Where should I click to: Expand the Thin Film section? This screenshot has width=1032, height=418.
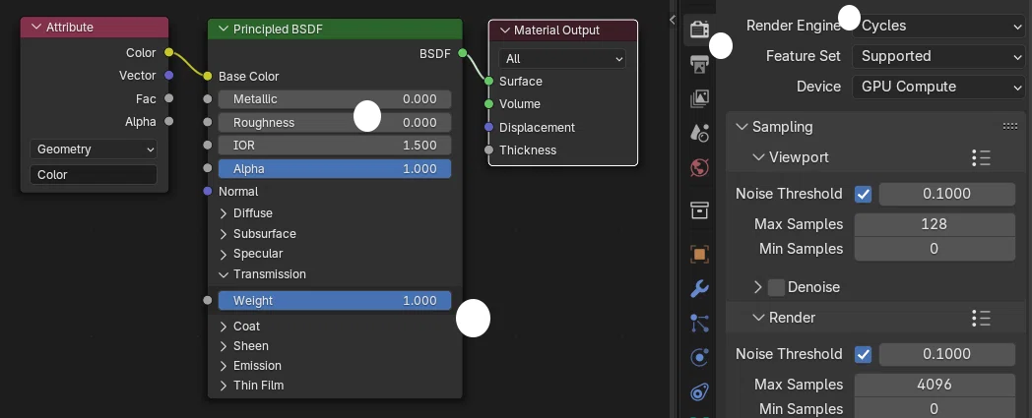[x=224, y=386]
